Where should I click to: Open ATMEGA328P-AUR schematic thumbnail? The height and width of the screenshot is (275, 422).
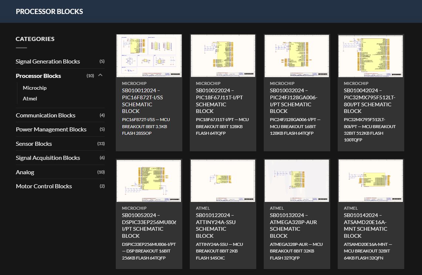point(297,181)
